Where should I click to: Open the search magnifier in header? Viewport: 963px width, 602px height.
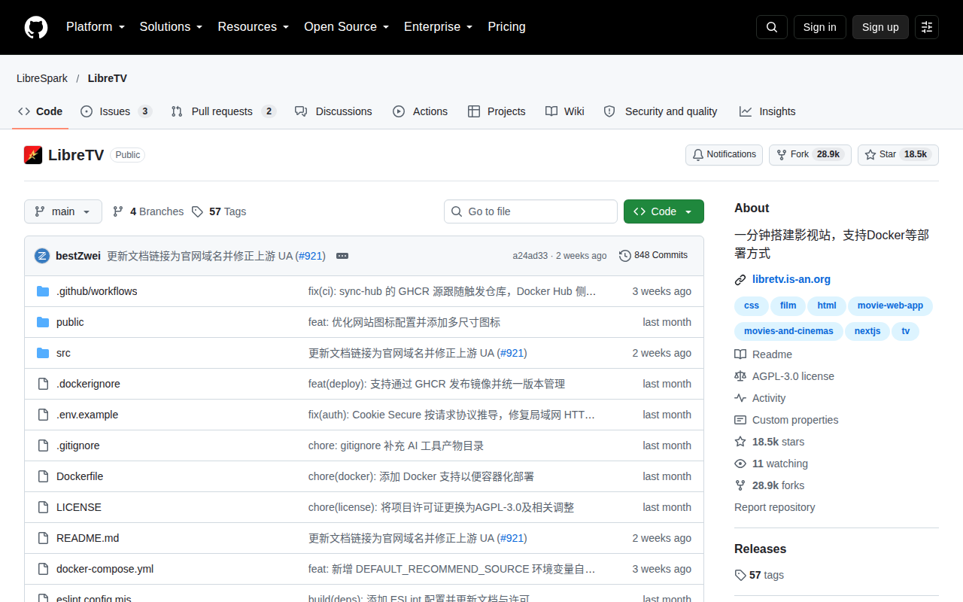[772, 27]
